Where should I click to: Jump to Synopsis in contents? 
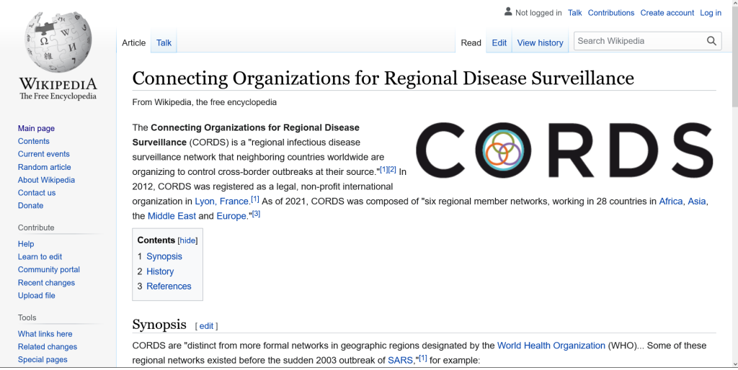[164, 256]
